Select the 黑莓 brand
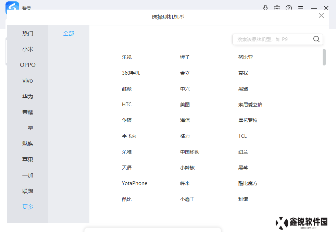 click(243, 168)
